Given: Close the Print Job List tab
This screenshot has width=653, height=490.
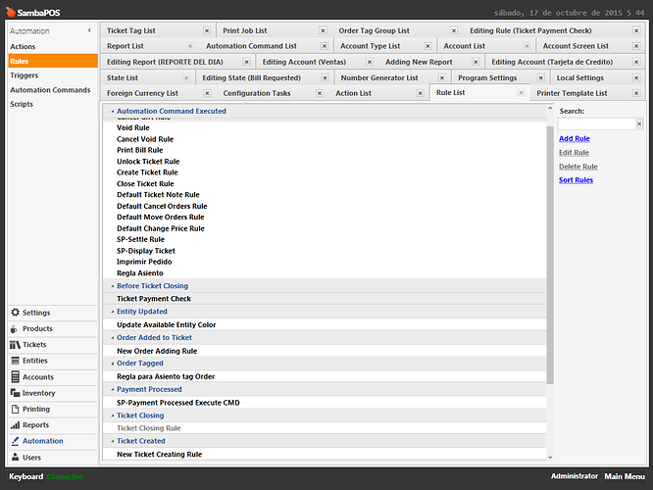Looking at the screenshot, I should [x=323, y=30].
